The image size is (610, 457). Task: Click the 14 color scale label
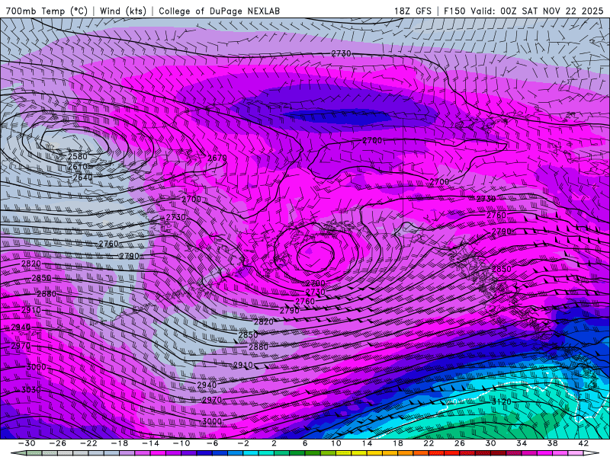tap(367, 443)
